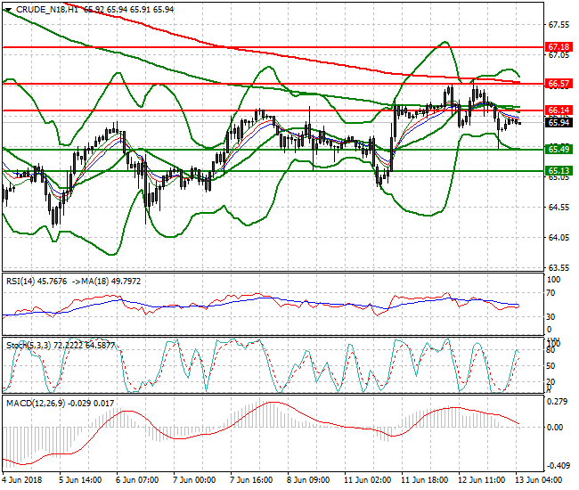This screenshot has height=490, width=579.
Task: Click the 11 Jun 18:00 time label
Action: click(x=424, y=480)
